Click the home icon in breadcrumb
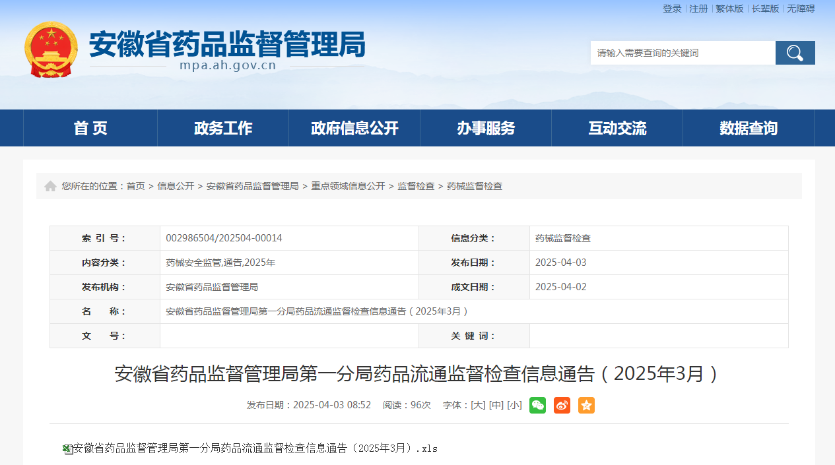 click(x=50, y=187)
